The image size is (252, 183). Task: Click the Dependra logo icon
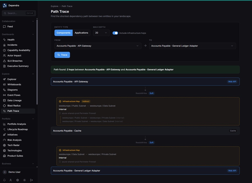pyautogui.click(x=5, y=6)
